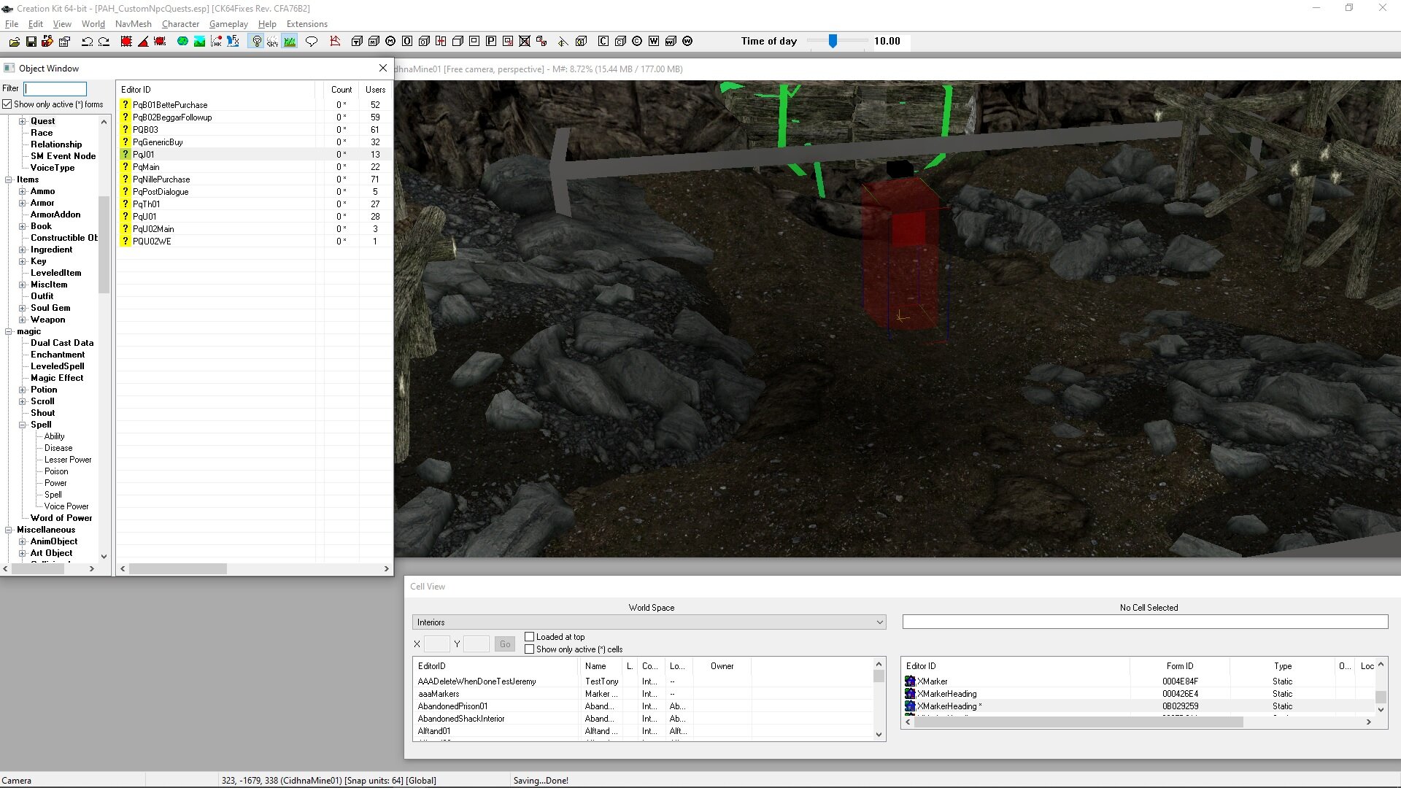Open the Gameplay menu
1401x788 pixels.
(228, 24)
